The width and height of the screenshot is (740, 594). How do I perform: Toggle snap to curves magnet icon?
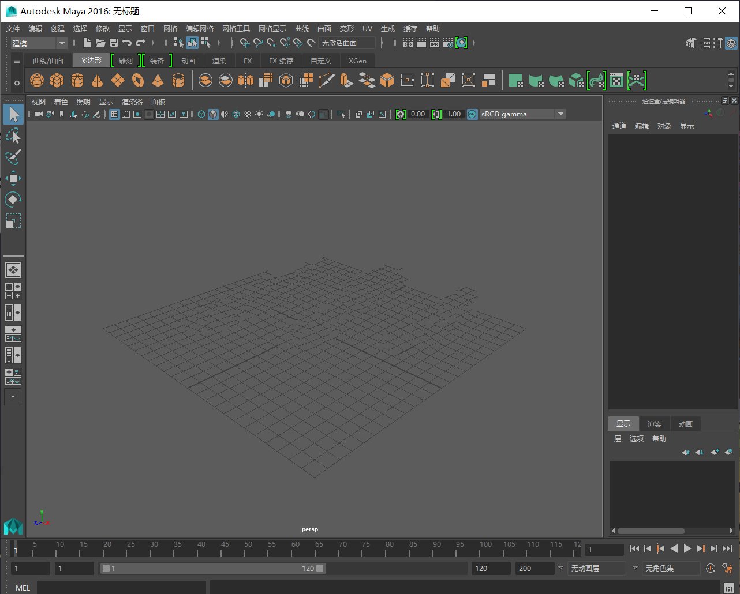[x=258, y=43]
